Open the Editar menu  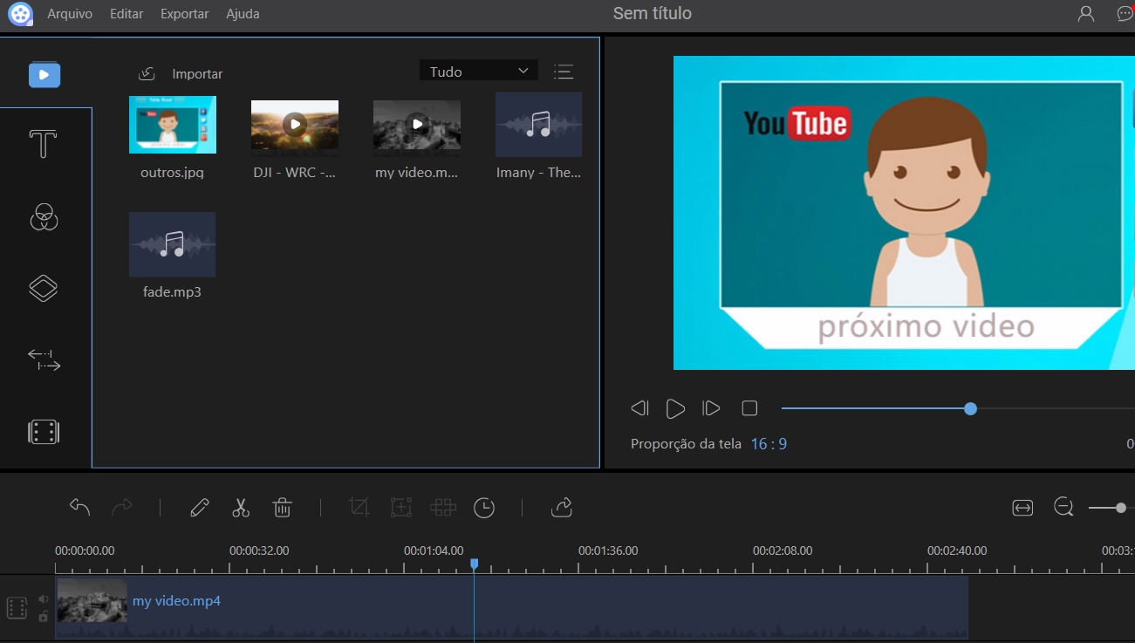click(126, 14)
